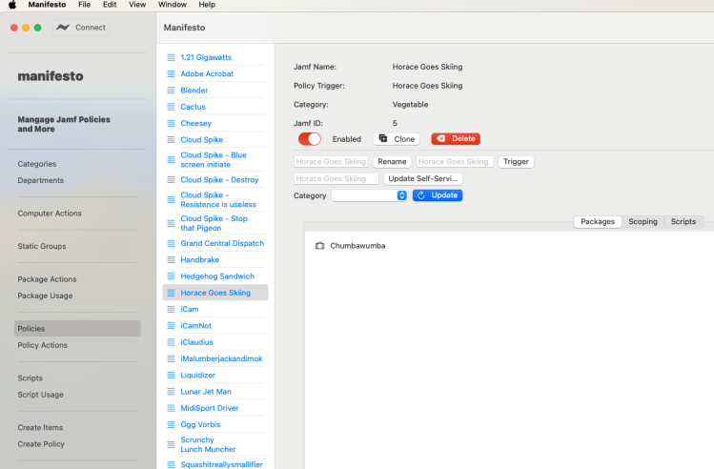The image size is (714, 469).
Task: Click the Apple menu icon
Action: click(x=12, y=5)
